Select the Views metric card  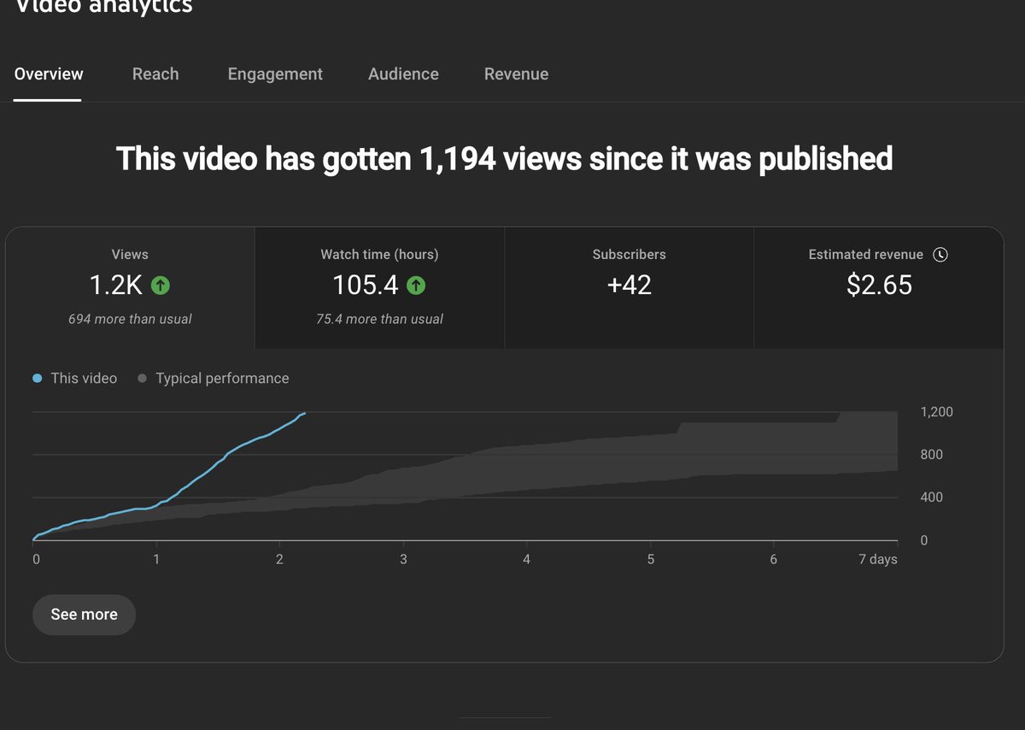[x=130, y=288]
